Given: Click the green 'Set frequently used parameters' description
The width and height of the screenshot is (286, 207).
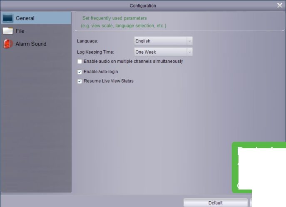Looking at the screenshot, I should coord(114,18).
